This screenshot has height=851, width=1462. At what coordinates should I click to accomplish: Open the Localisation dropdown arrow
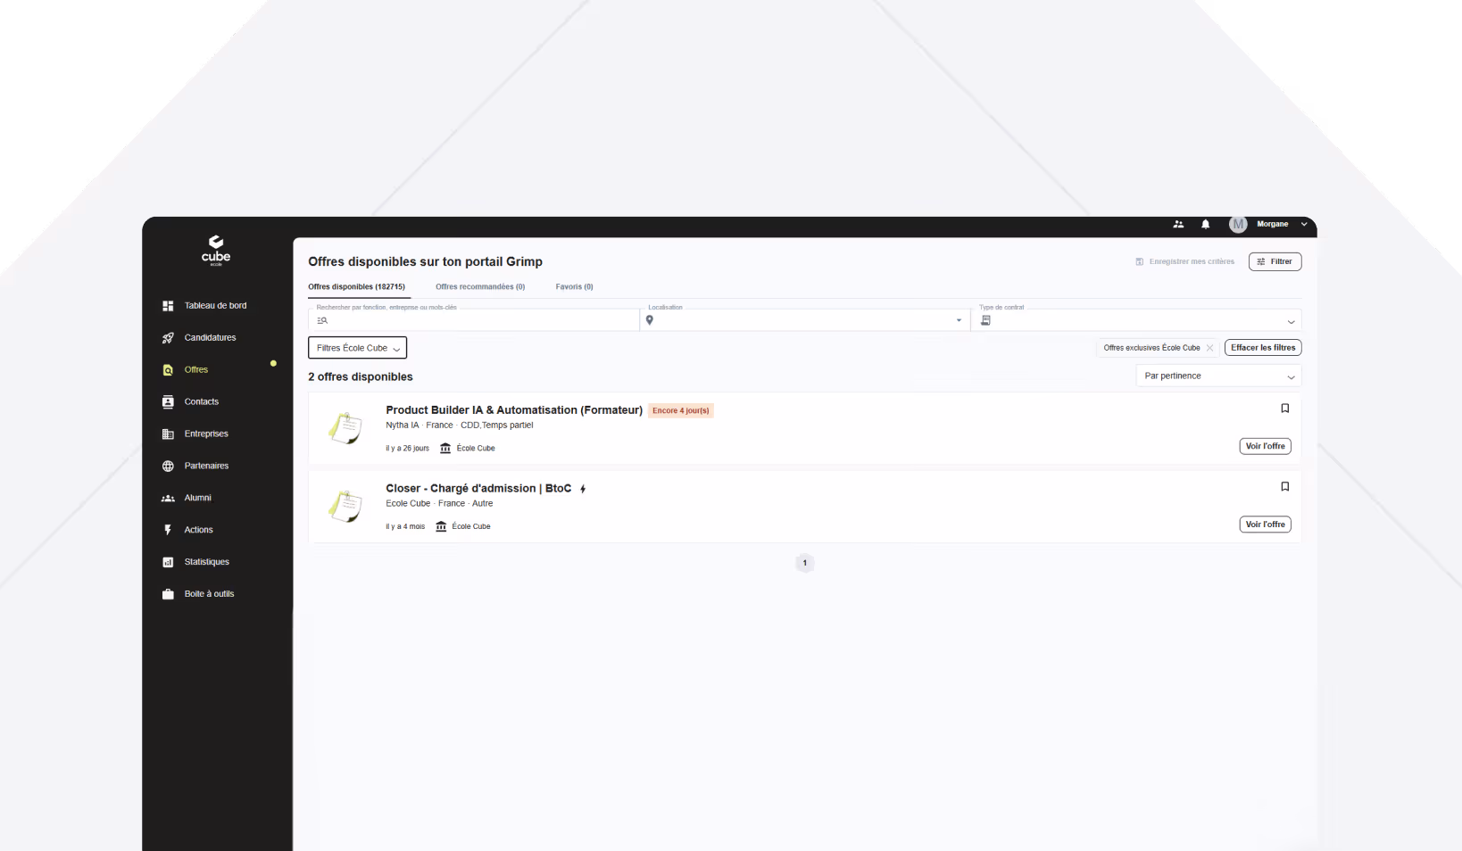(x=959, y=320)
